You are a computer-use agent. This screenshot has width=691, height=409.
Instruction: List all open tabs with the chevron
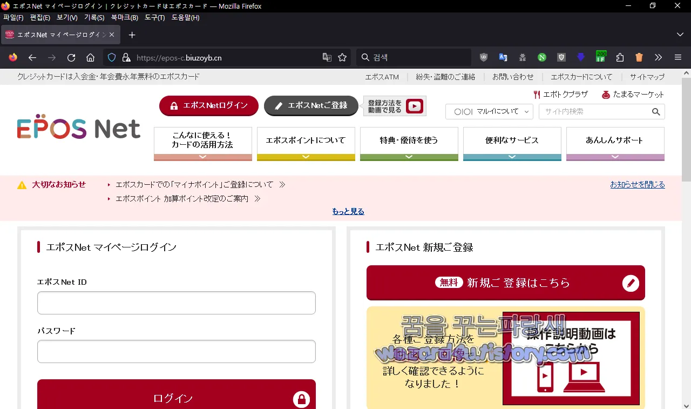pos(680,35)
